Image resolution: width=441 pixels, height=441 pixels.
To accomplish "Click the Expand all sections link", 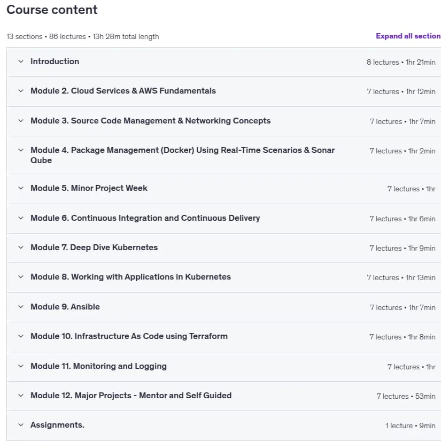I will coord(408,36).
